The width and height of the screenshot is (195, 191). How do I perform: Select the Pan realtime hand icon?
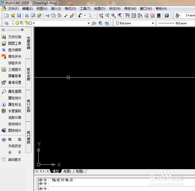click(101, 15)
